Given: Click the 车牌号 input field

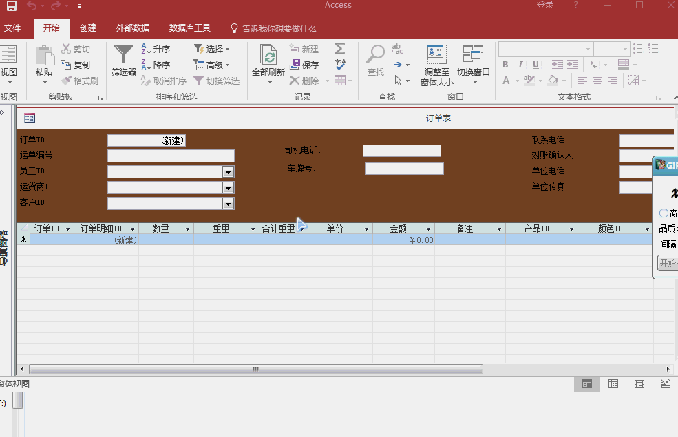Looking at the screenshot, I should tap(404, 169).
